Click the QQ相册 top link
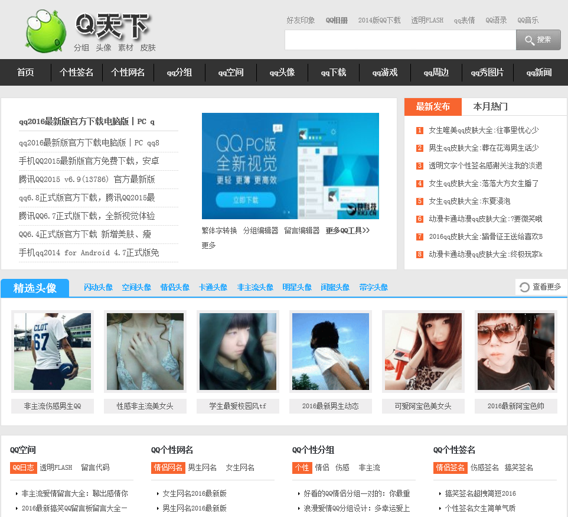 point(337,20)
